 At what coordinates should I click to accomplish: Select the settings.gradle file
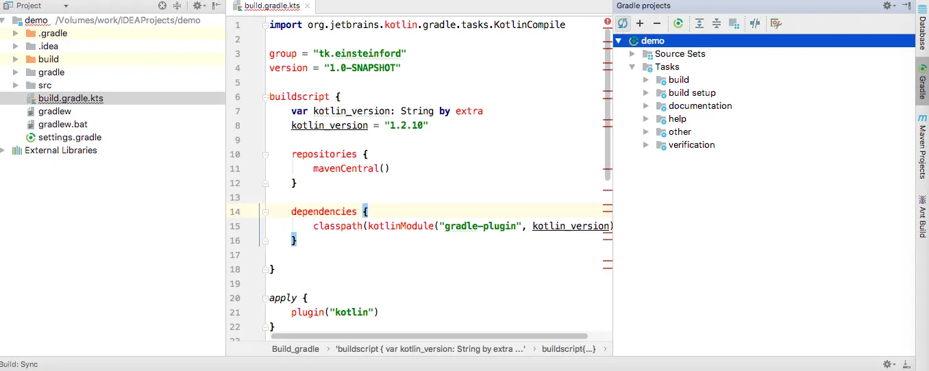112,137
